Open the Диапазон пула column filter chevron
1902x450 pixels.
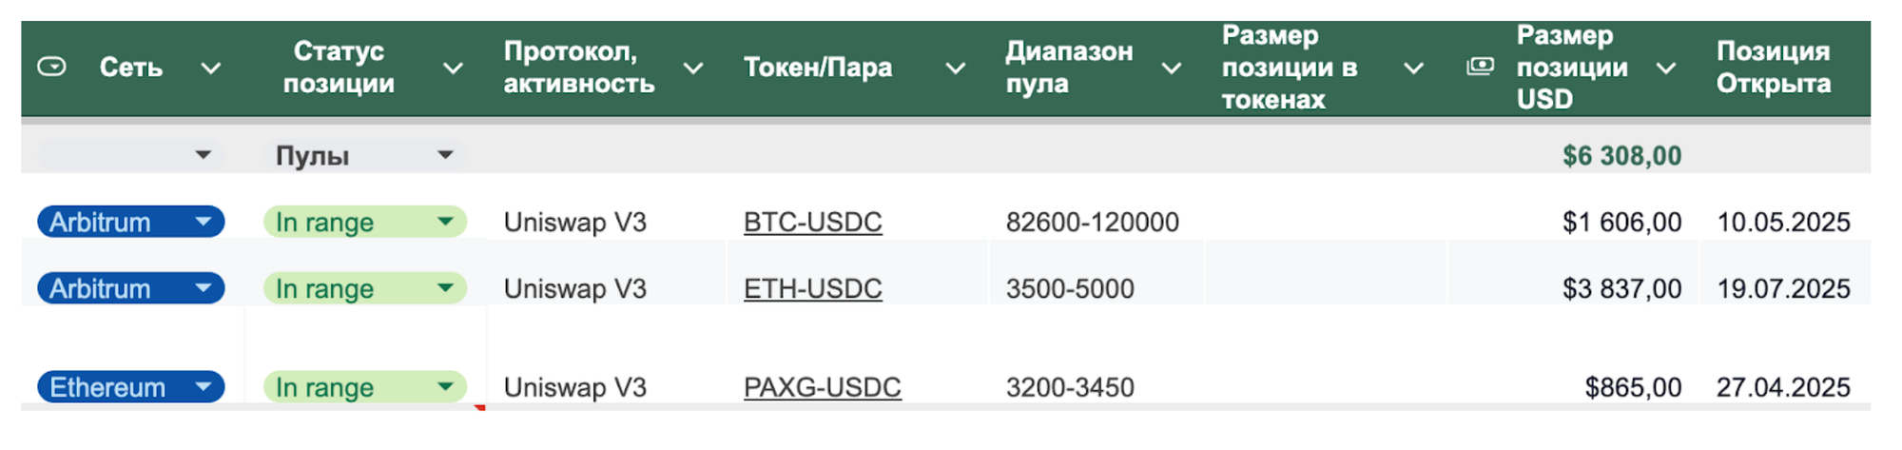point(1172,68)
